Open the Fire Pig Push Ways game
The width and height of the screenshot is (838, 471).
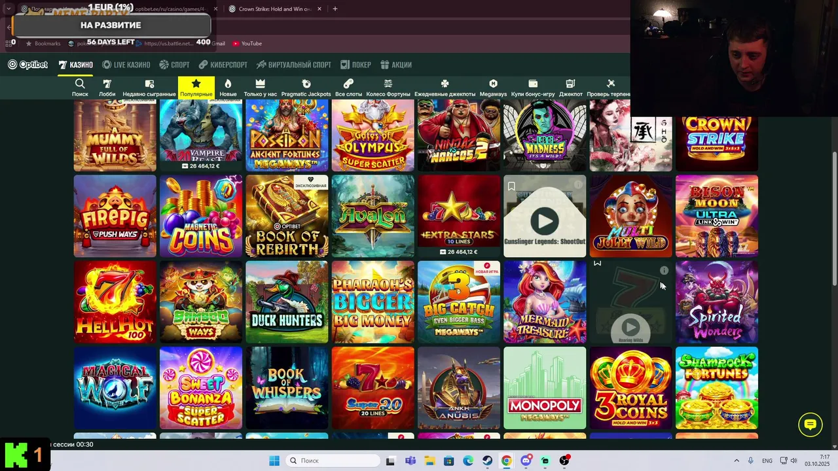click(115, 216)
